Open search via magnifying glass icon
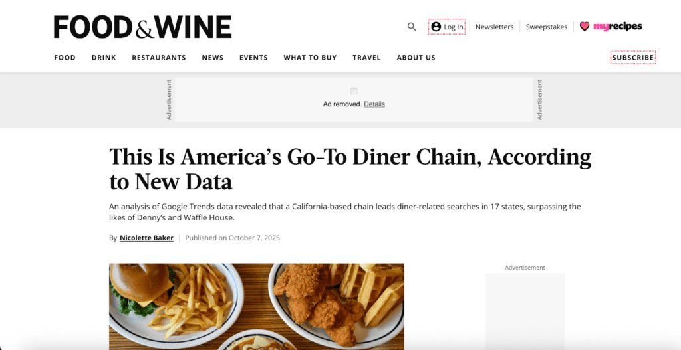The height and width of the screenshot is (350, 681). tap(411, 27)
